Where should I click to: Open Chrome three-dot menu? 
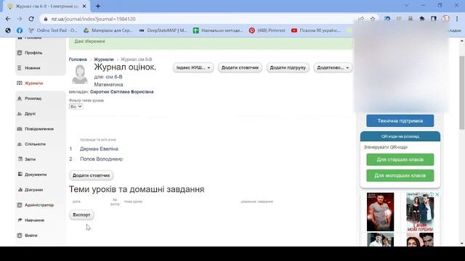point(457,19)
